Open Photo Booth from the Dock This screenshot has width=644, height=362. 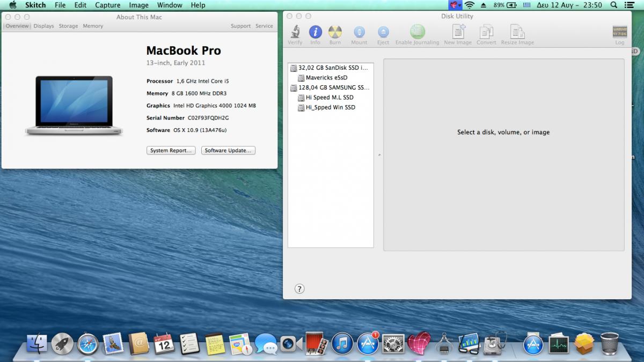tap(317, 344)
